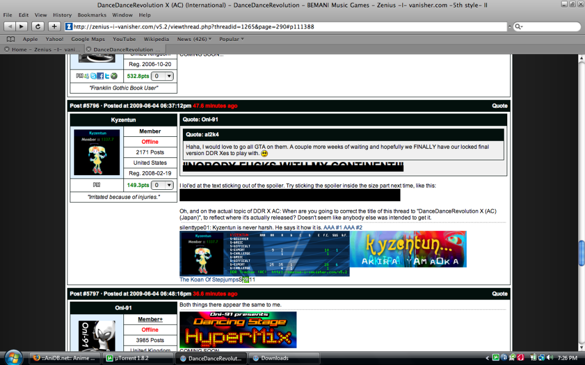Image resolution: width=585 pixels, height=365 pixels.
Task: Expand the Popular bookmarks folder
Action: coord(231,39)
